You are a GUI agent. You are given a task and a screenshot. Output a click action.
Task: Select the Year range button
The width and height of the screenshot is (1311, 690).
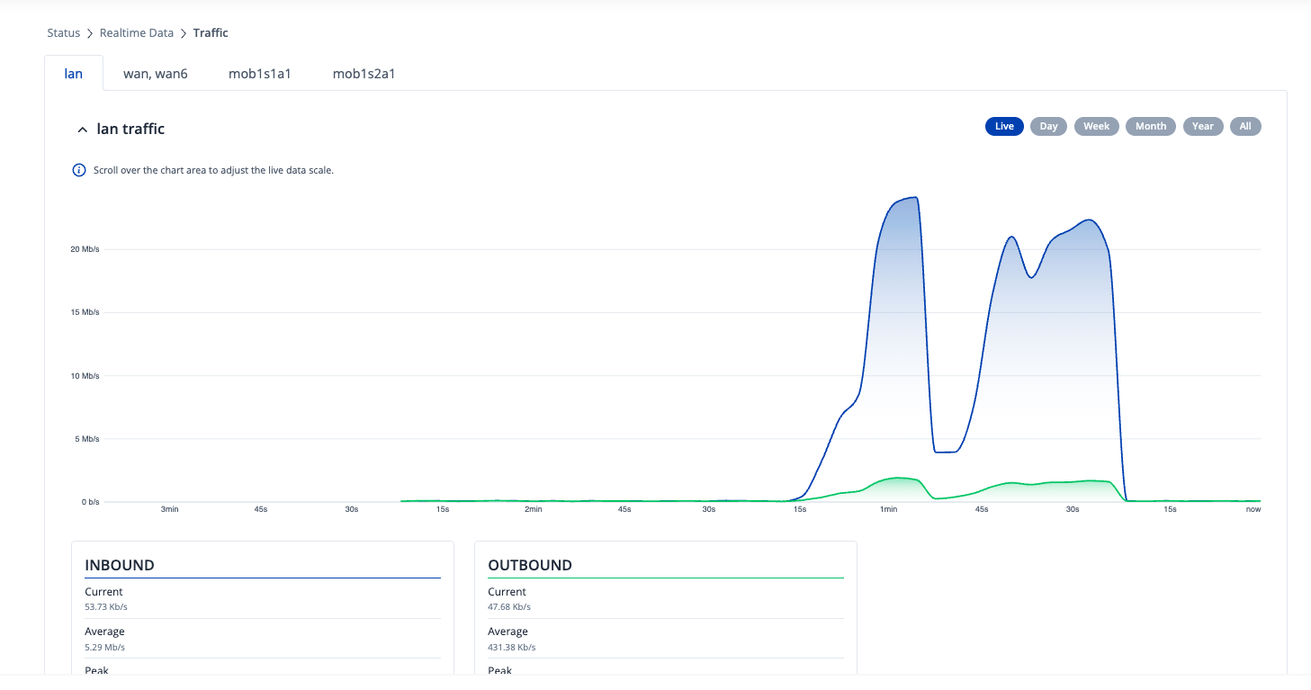[1203, 127]
